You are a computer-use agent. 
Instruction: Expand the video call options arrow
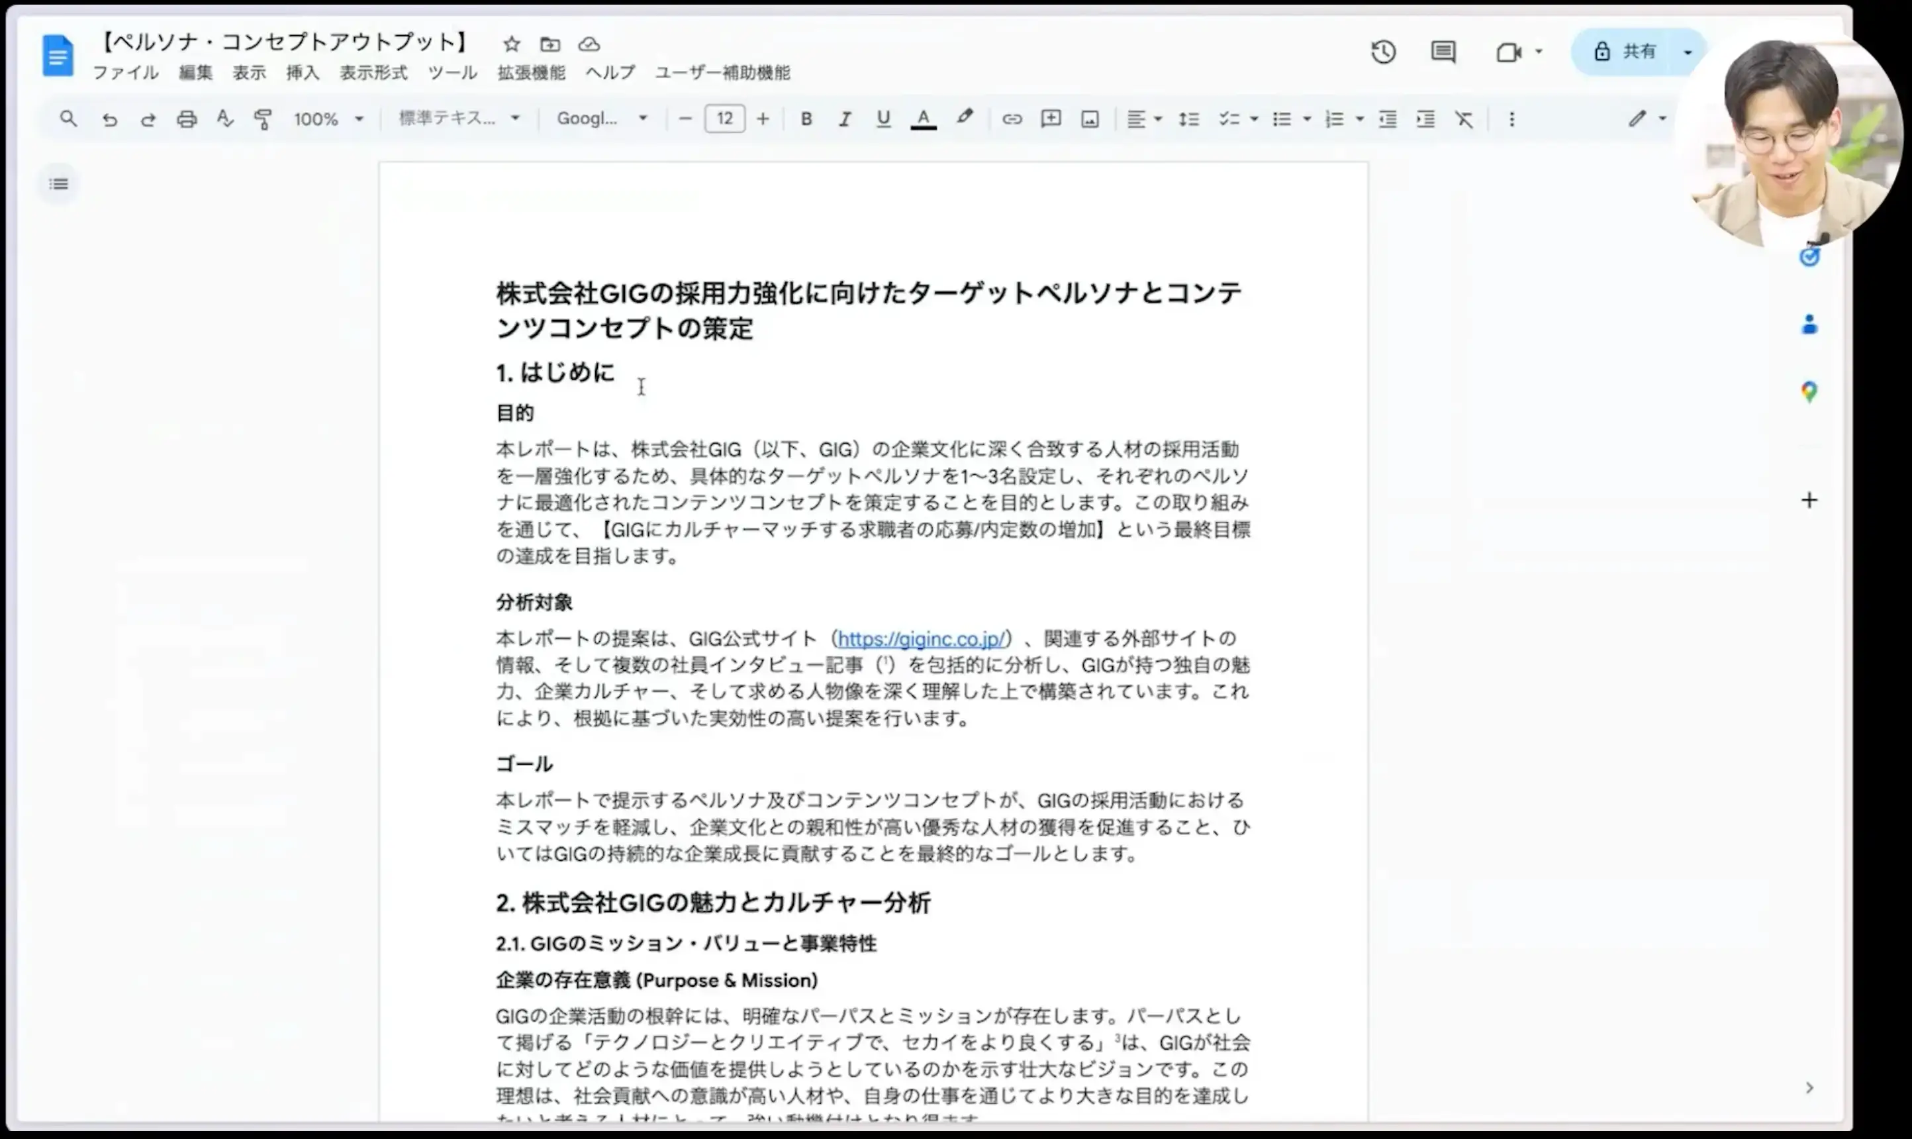click(x=1539, y=52)
